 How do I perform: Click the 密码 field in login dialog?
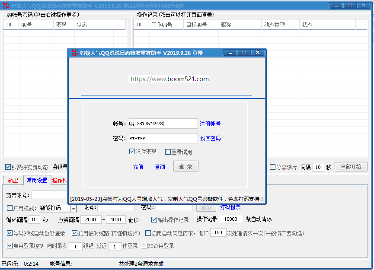tap(163, 138)
